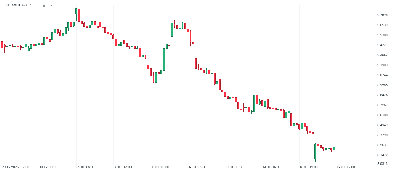Open the STLAM.IT symbol dropdown arrow
394x172 pixels.
(x=31, y=5)
